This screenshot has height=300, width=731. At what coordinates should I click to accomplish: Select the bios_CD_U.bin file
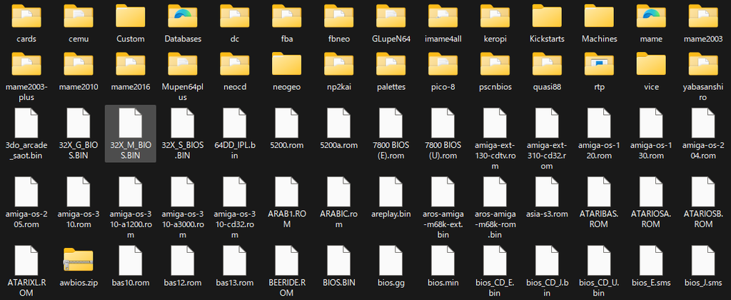[599, 271]
